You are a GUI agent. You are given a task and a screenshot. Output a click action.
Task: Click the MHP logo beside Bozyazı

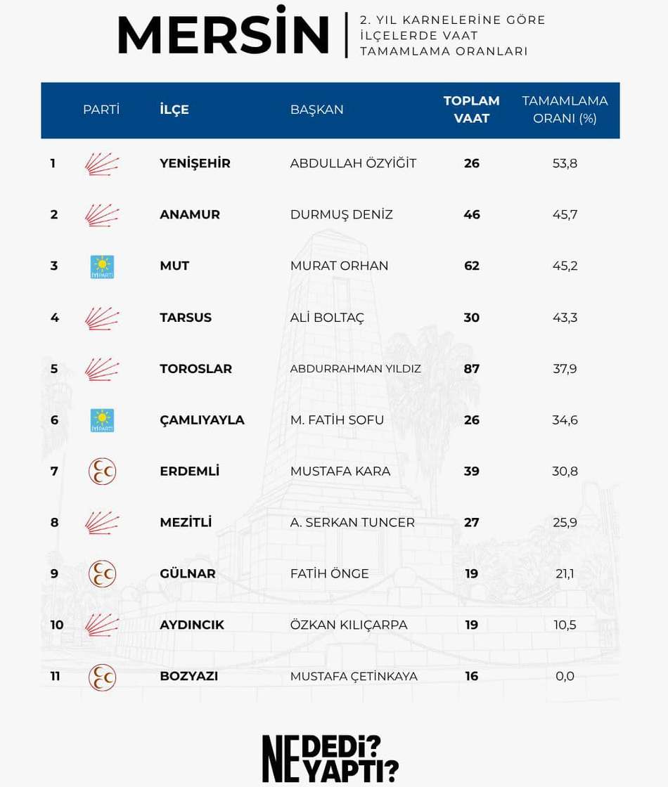[x=102, y=677]
